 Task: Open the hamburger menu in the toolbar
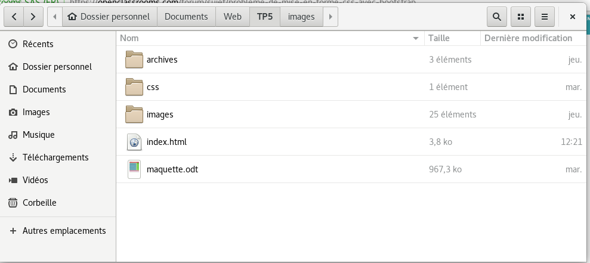click(544, 17)
